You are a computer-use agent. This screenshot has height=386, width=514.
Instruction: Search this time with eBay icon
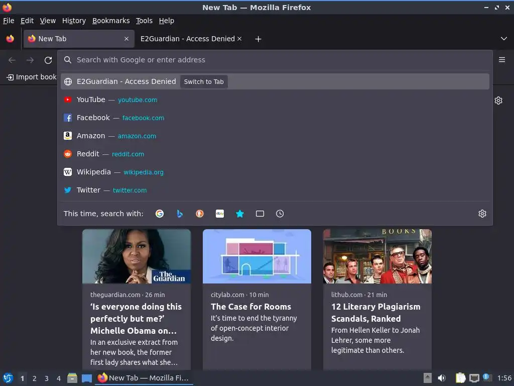pyautogui.click(x=220, y=214)
